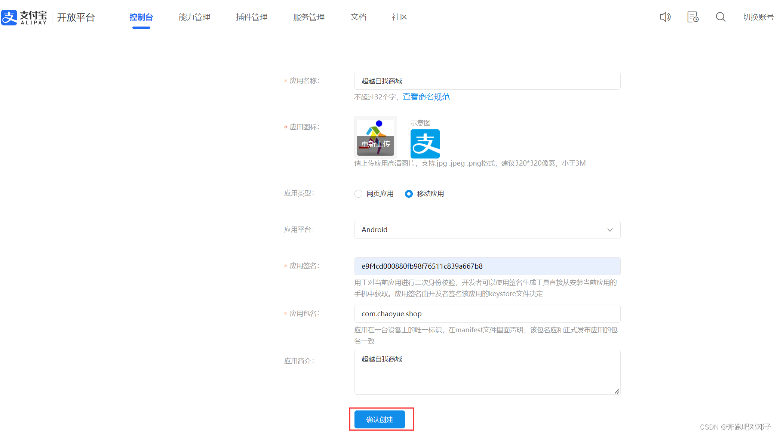
Task: Select the 网页应用 radio button
Action: [x=358, y=194]
